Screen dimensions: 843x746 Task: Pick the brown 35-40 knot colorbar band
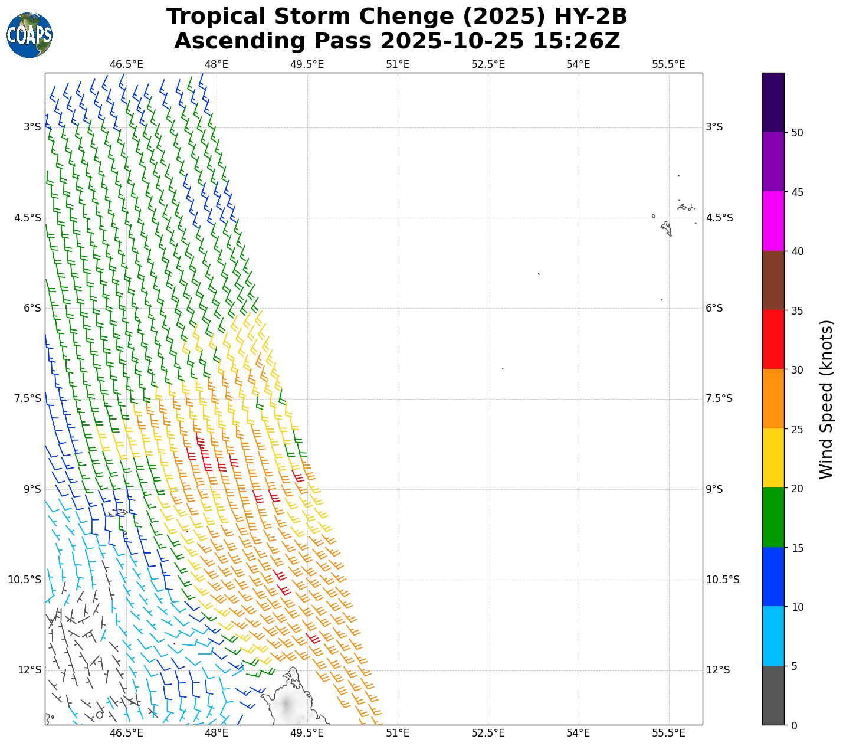773,280
